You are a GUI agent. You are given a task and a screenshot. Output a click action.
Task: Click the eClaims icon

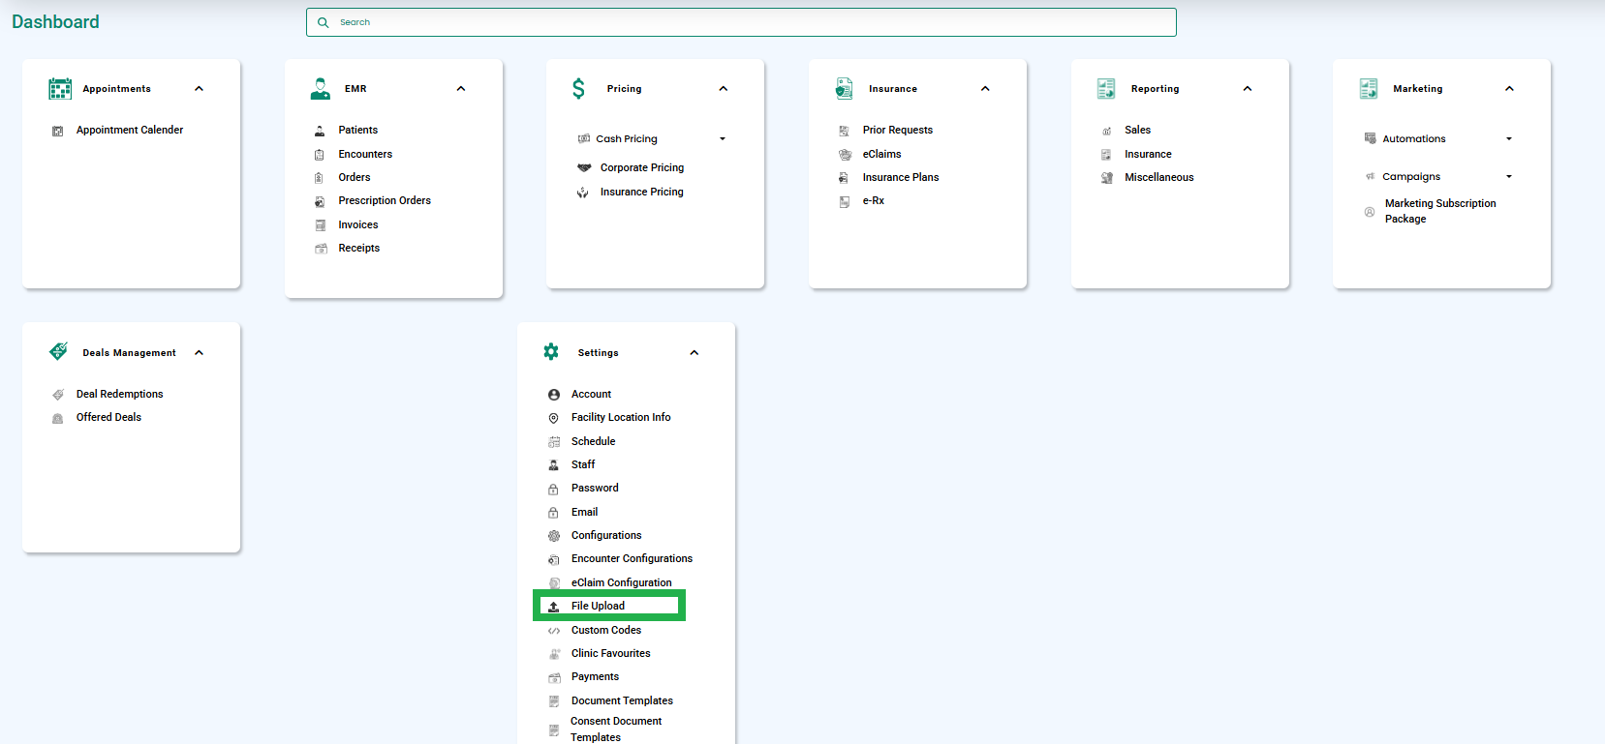845,155
